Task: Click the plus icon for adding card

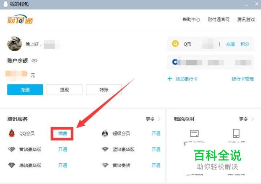Action: (x=169, y=79)
